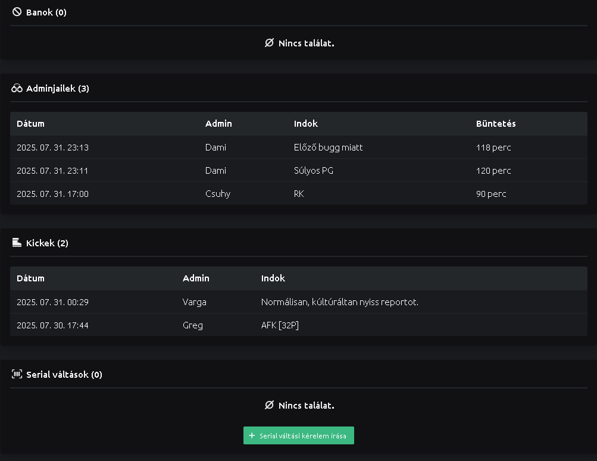Click the AFK [32P] kick row
Screen dimensions: 597x461
pyautogui.click(x=298, y=325)
